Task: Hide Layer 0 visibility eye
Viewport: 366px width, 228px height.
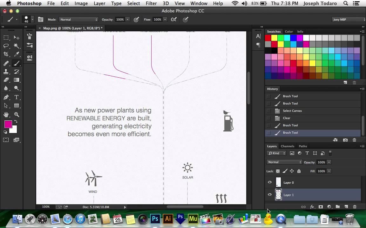Action: (270, 182)
